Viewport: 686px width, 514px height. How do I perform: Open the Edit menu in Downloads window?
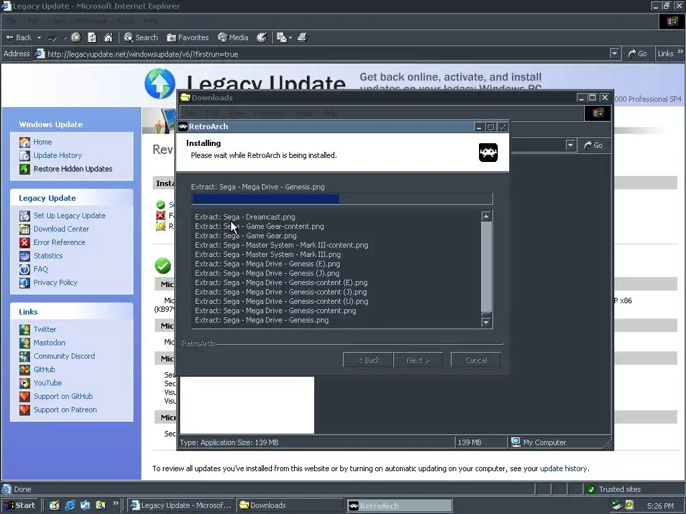tap(212, 114)
